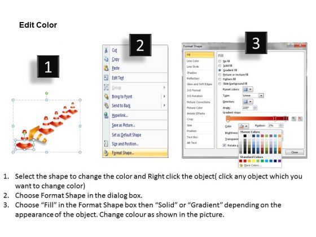Viewport: 316px width, 237px height.
Task: Click the Paste clipboard icon
Action: (x=106, y=68)
